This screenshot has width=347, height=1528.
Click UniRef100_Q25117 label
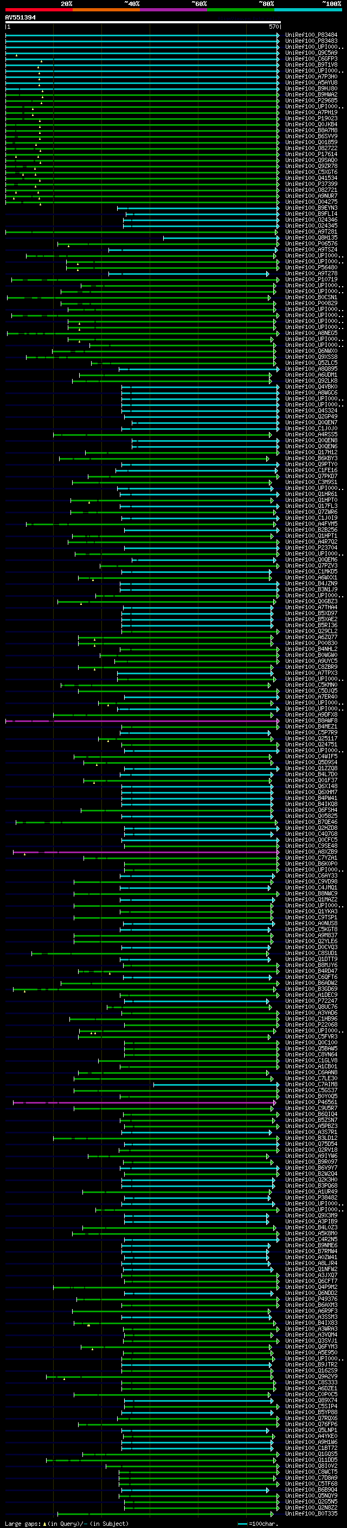[x=311, y=738]
